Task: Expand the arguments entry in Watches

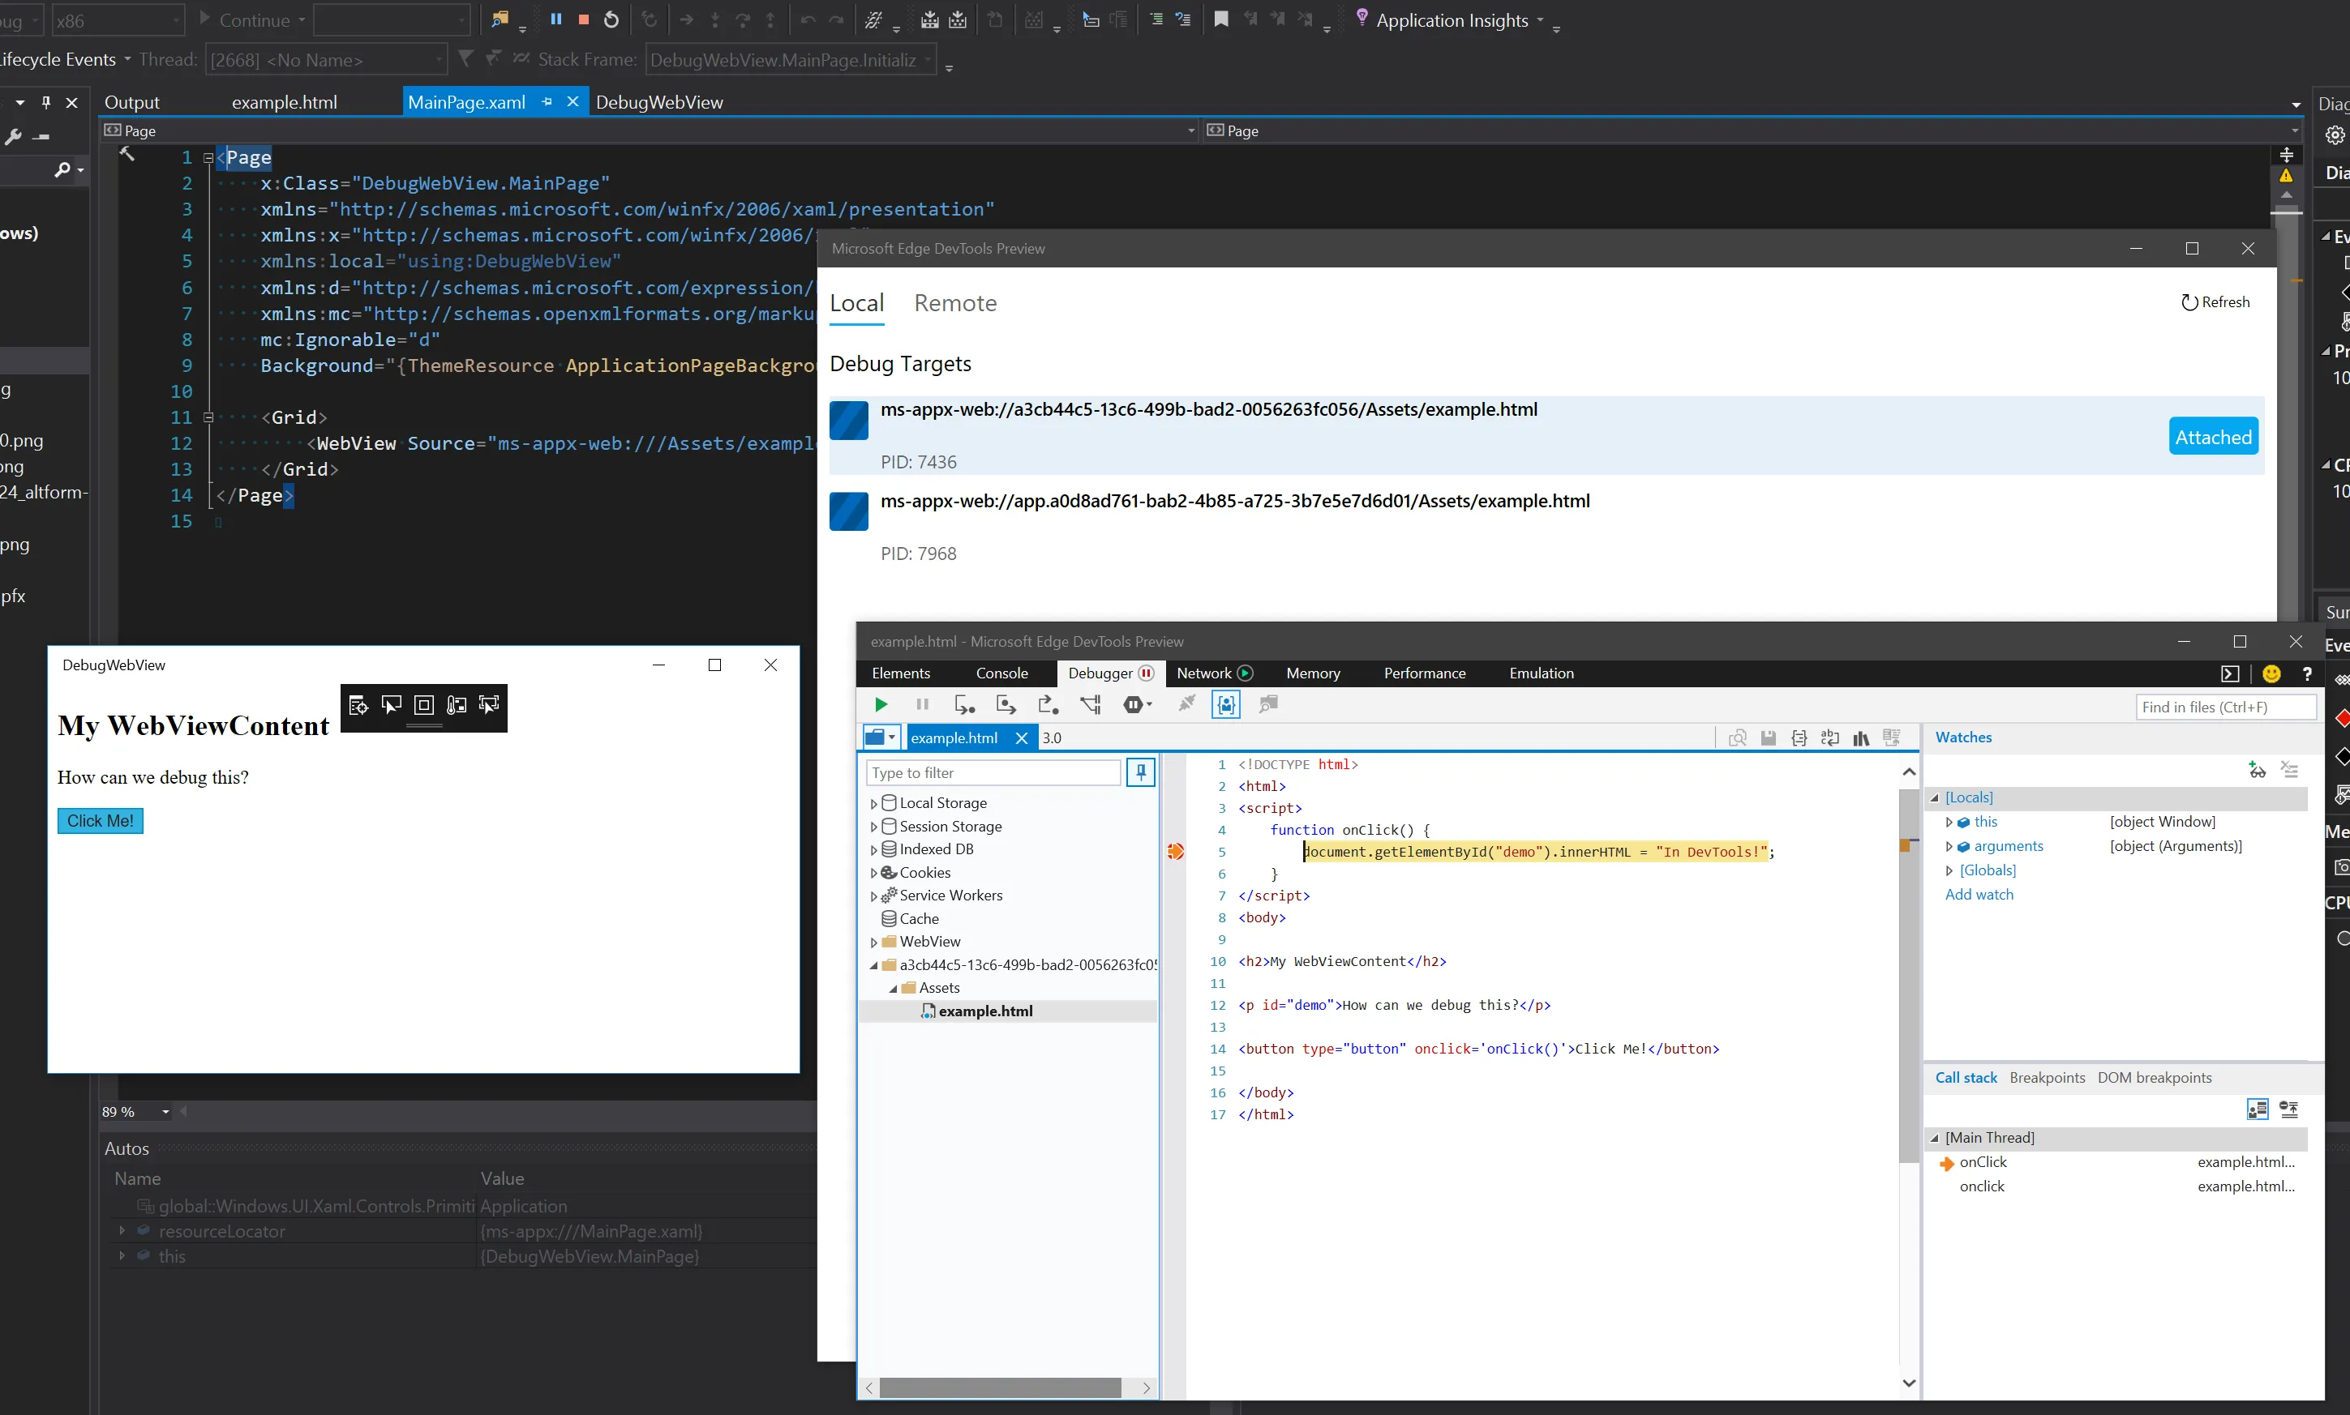Action: pos(1949,846)
